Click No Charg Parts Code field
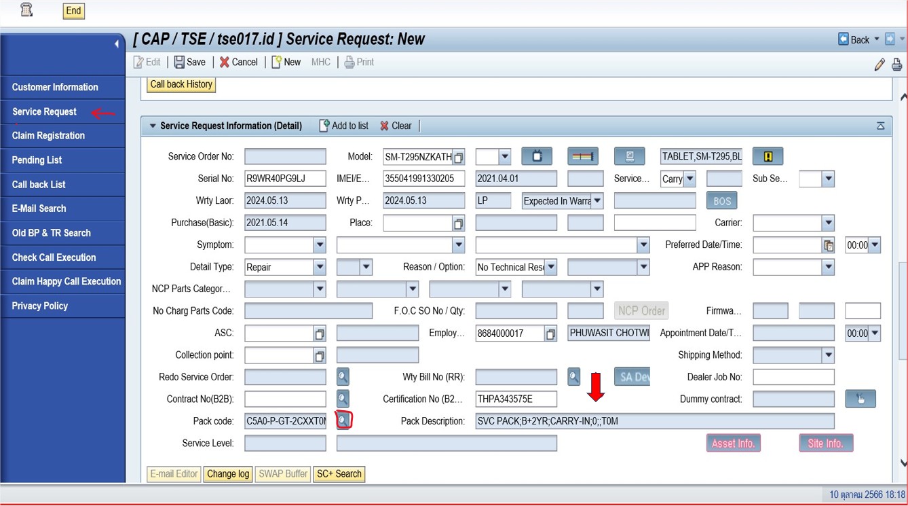 coord(308,311)
